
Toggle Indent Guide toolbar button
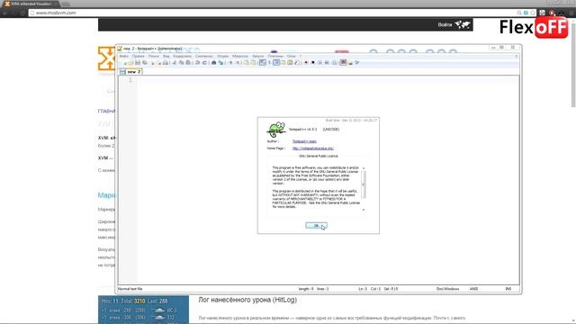point(276,63)
